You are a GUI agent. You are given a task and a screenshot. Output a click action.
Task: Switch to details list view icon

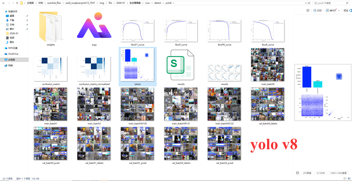coord(345,178)
